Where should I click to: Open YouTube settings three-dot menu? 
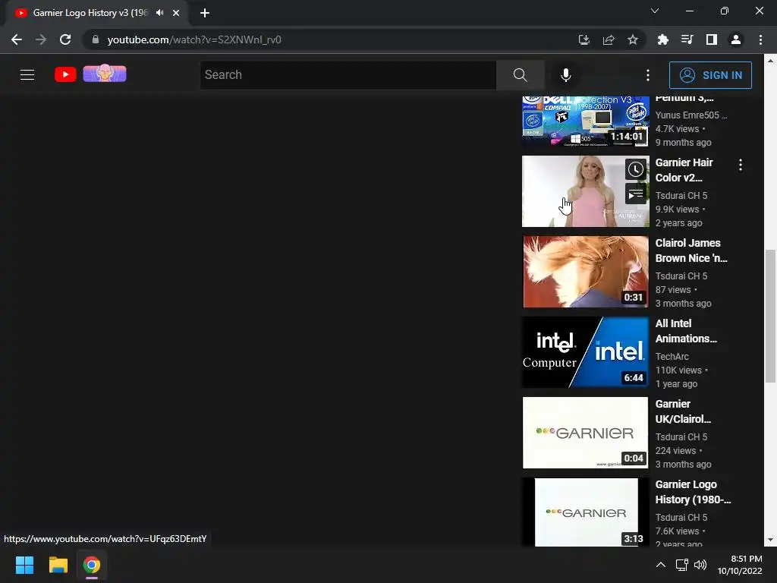coord(648,75)
